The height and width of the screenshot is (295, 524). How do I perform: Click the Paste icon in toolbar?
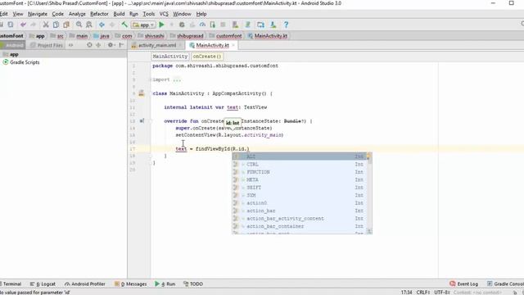tap(66, 25)
